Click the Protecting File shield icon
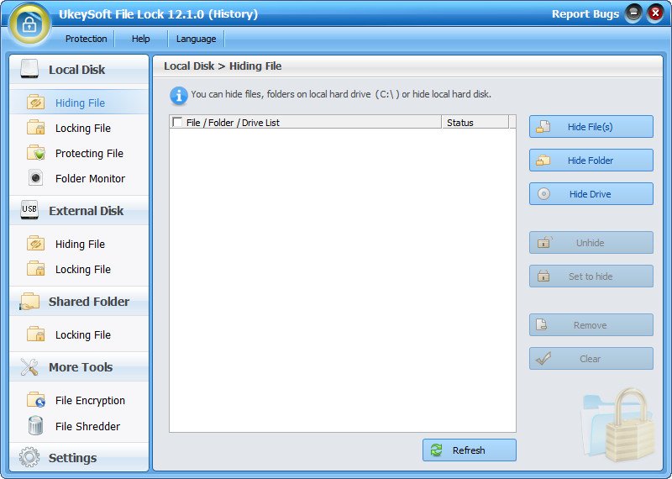Viewport: 672px width, 479px height. coord(35,153)
